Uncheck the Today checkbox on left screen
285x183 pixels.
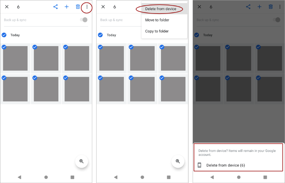4,35
